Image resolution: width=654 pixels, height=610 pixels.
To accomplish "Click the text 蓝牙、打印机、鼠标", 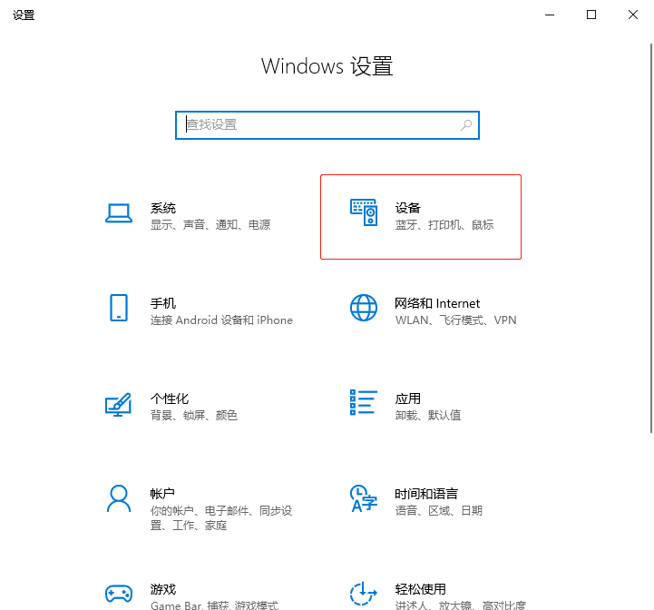I will (x=444, y=224).
